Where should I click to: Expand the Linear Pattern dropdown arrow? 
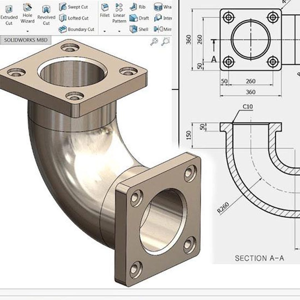119,31
